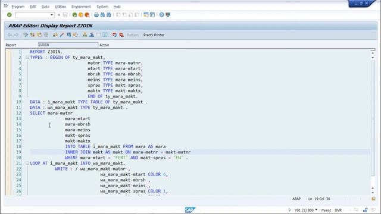Click the Generate Shortcut icon
This screenshot has height=214, width=381.
(x=152, y=15)
